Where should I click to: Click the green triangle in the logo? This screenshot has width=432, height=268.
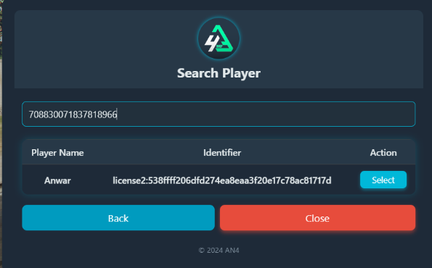point(224,38)
